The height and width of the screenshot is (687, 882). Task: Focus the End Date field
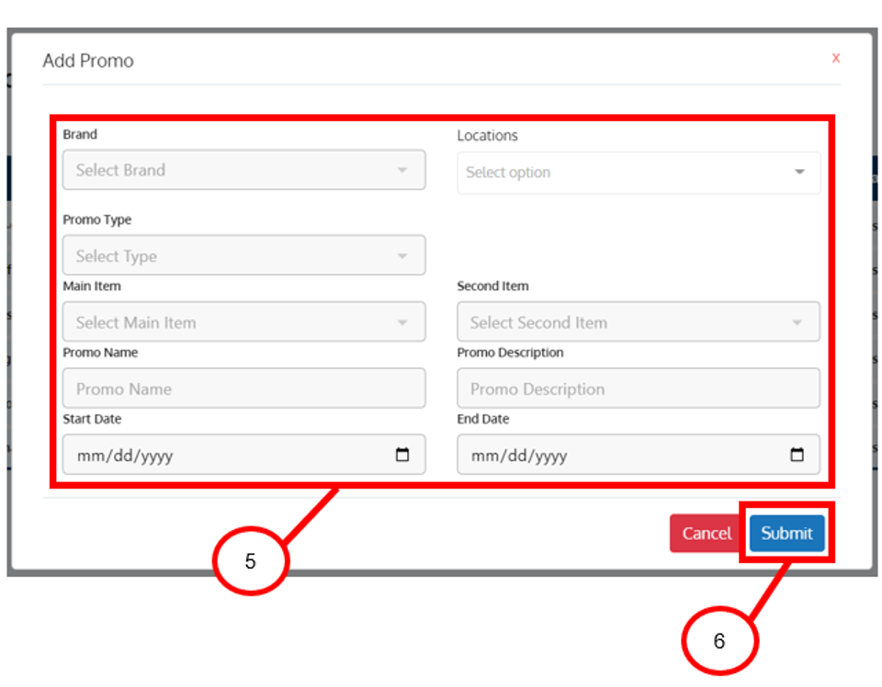pos(639,455)
